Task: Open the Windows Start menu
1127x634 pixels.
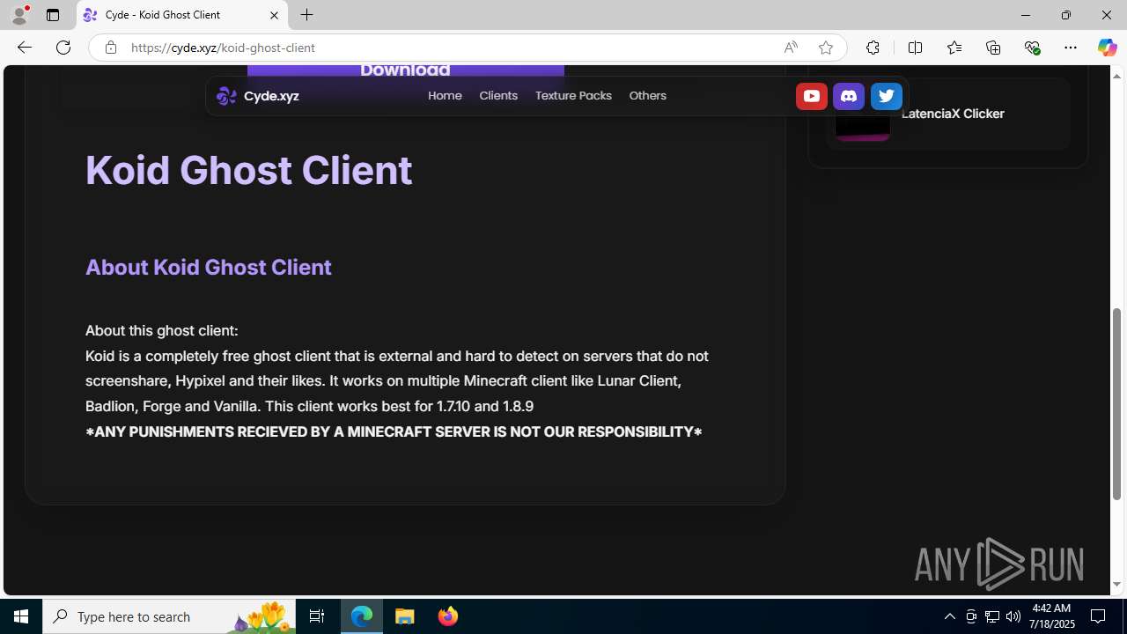Action: point(21,616)
